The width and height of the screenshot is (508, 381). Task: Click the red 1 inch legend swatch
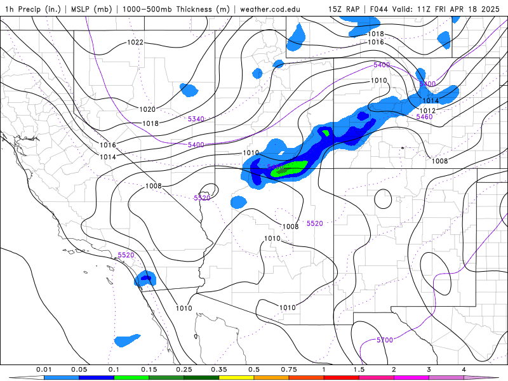(342, 378)
